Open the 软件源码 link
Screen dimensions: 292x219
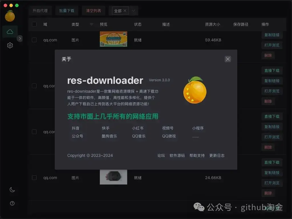(x=177, y=155)
